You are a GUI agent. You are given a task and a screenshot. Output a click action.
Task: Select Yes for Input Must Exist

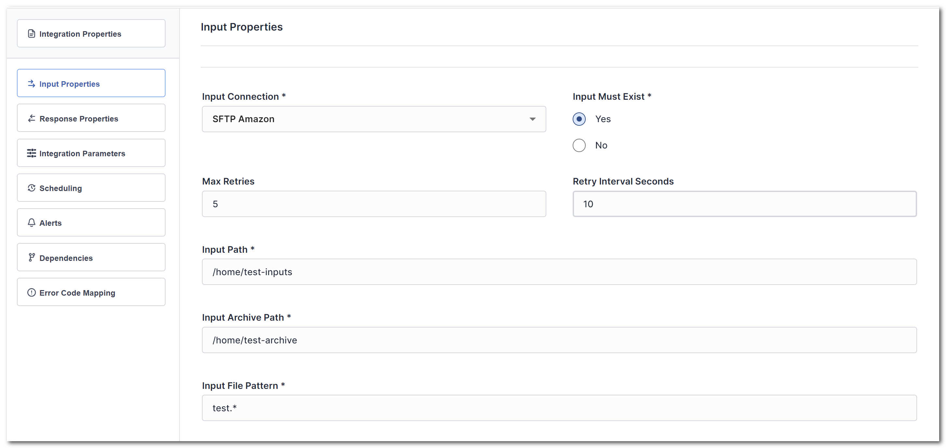coord(579,119)
